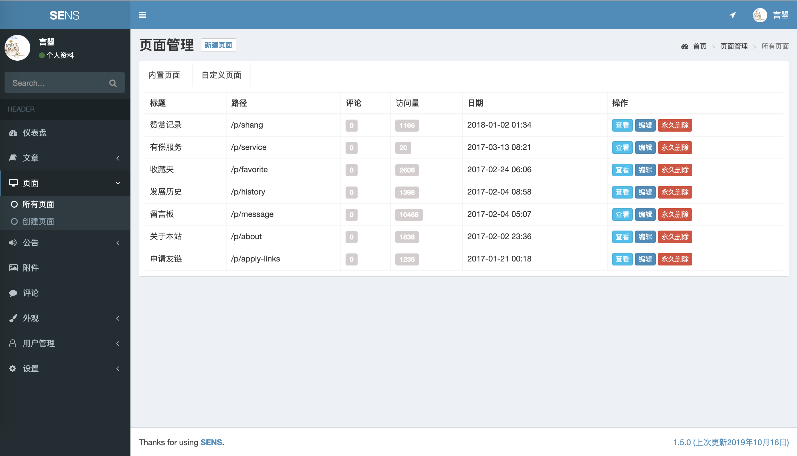Toggle the sidebar with hamburger menu icon
This screenshot has width=797, height=456.
pyautogui.click(x=142, y=15)
